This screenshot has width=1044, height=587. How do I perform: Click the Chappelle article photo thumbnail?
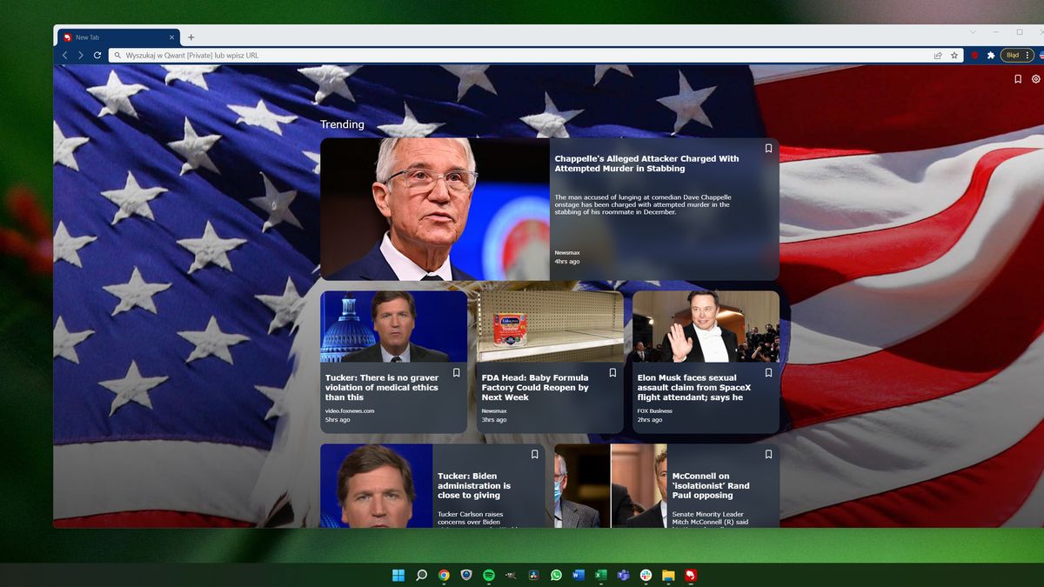[x=435, y=209]
